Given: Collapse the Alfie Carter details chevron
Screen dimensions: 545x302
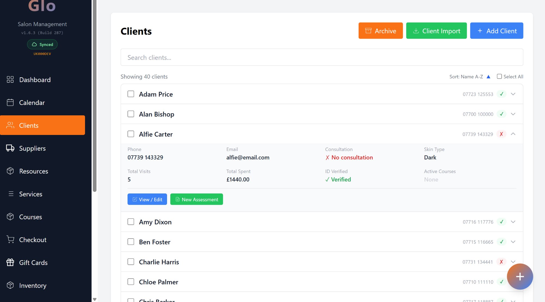Looking at the screenshot, I should (513, 134).
